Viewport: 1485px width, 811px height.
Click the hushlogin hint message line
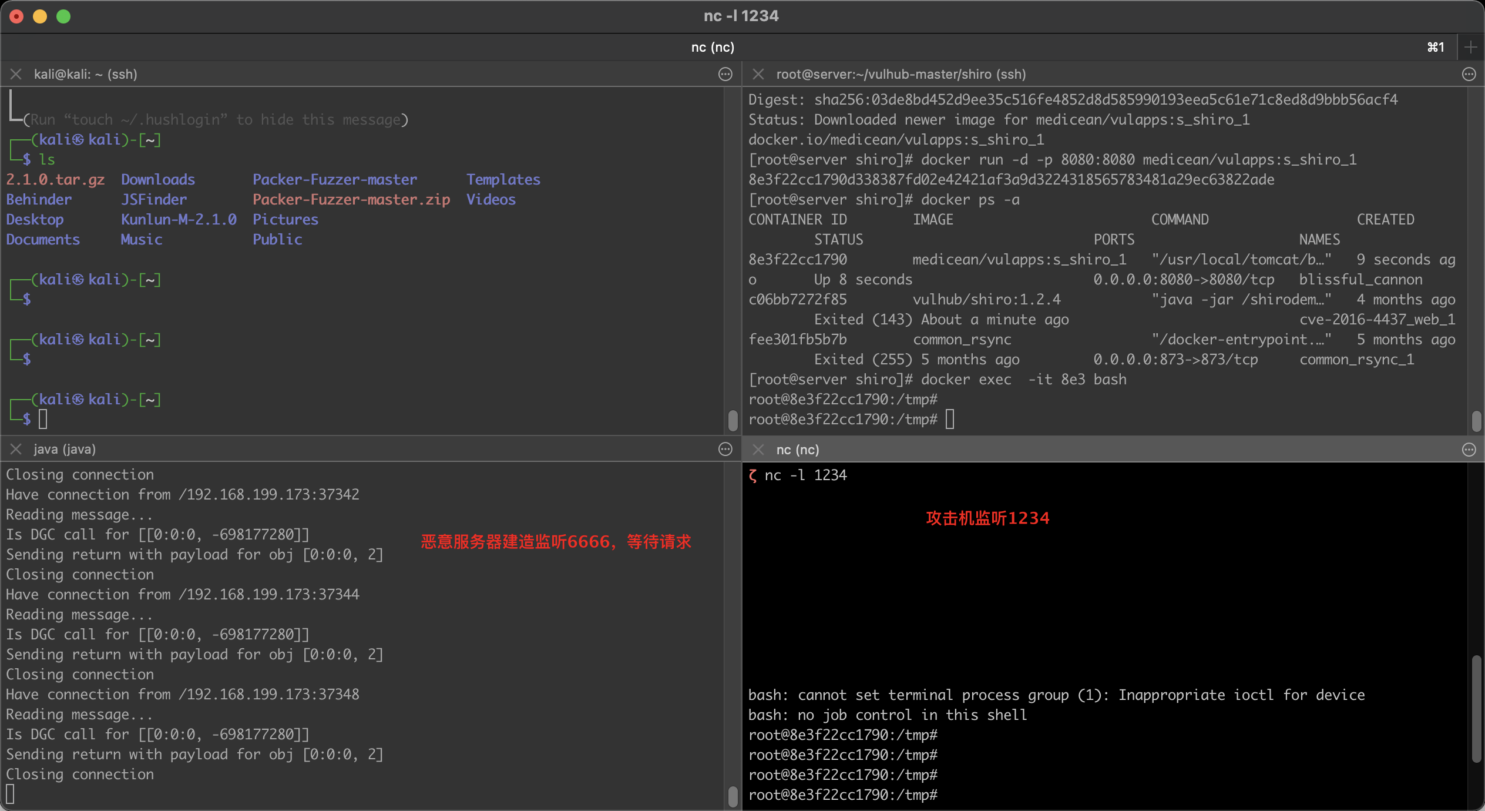click(x=216, y=119)
